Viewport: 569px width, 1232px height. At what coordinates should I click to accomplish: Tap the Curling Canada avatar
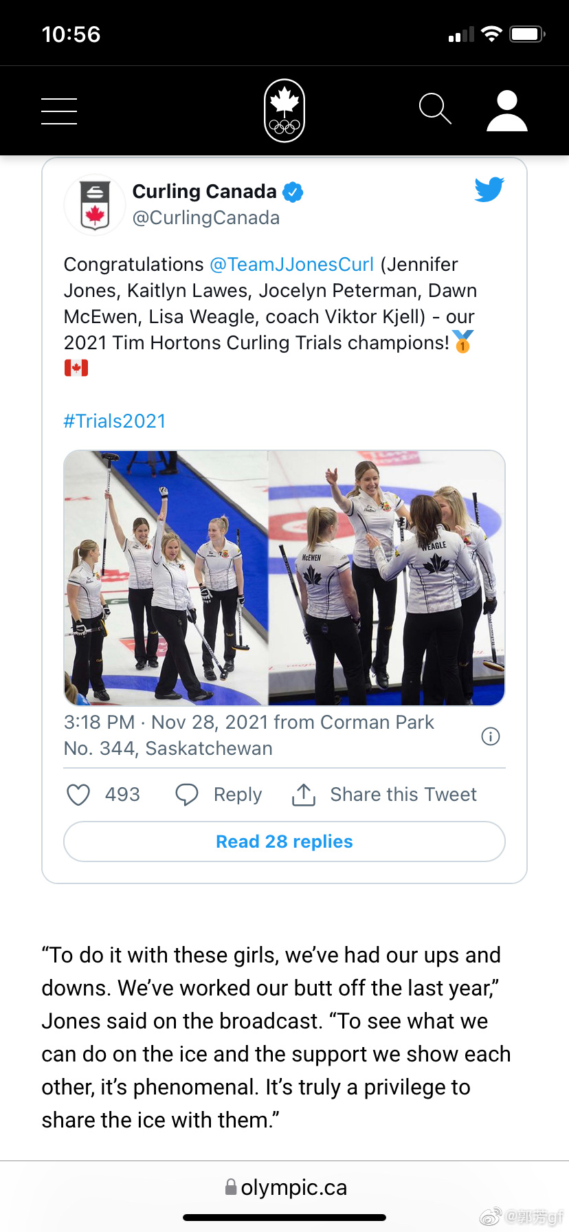click(x=95, y=205)
